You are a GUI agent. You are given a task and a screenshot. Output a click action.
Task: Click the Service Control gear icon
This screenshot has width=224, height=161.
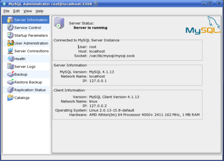coord(10,27)
